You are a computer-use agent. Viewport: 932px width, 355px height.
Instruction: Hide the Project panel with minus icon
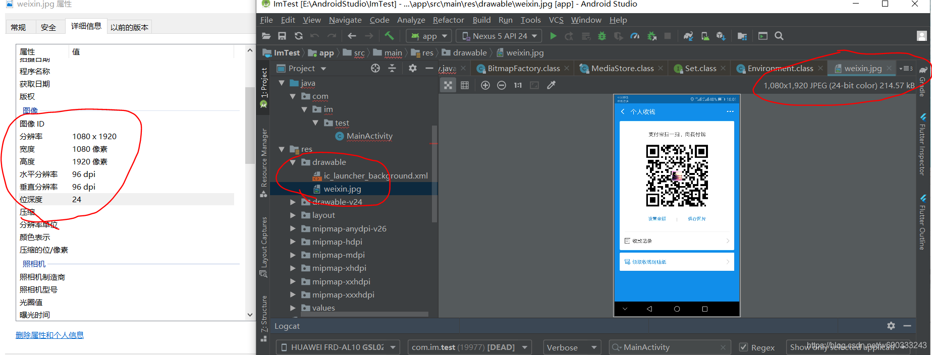coord(429,68)
